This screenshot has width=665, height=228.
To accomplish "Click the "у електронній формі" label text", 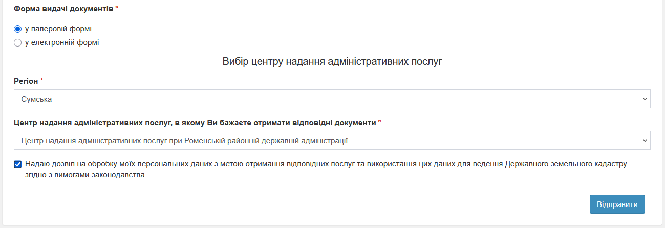I will click(x=62, y=43).
